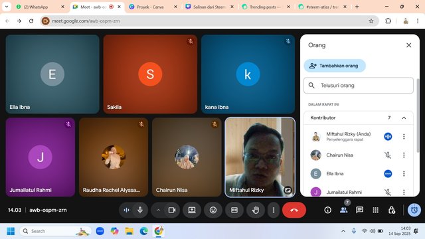Click the taskbar Search box

click(55, 231)
